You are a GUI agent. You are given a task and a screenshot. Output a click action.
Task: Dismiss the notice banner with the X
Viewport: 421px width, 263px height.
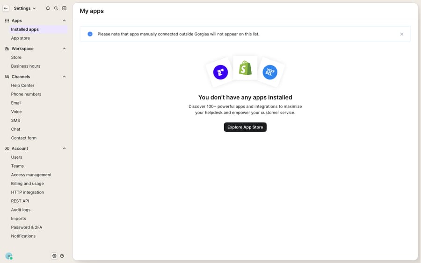pyautogui.click(x=402, y=34)
